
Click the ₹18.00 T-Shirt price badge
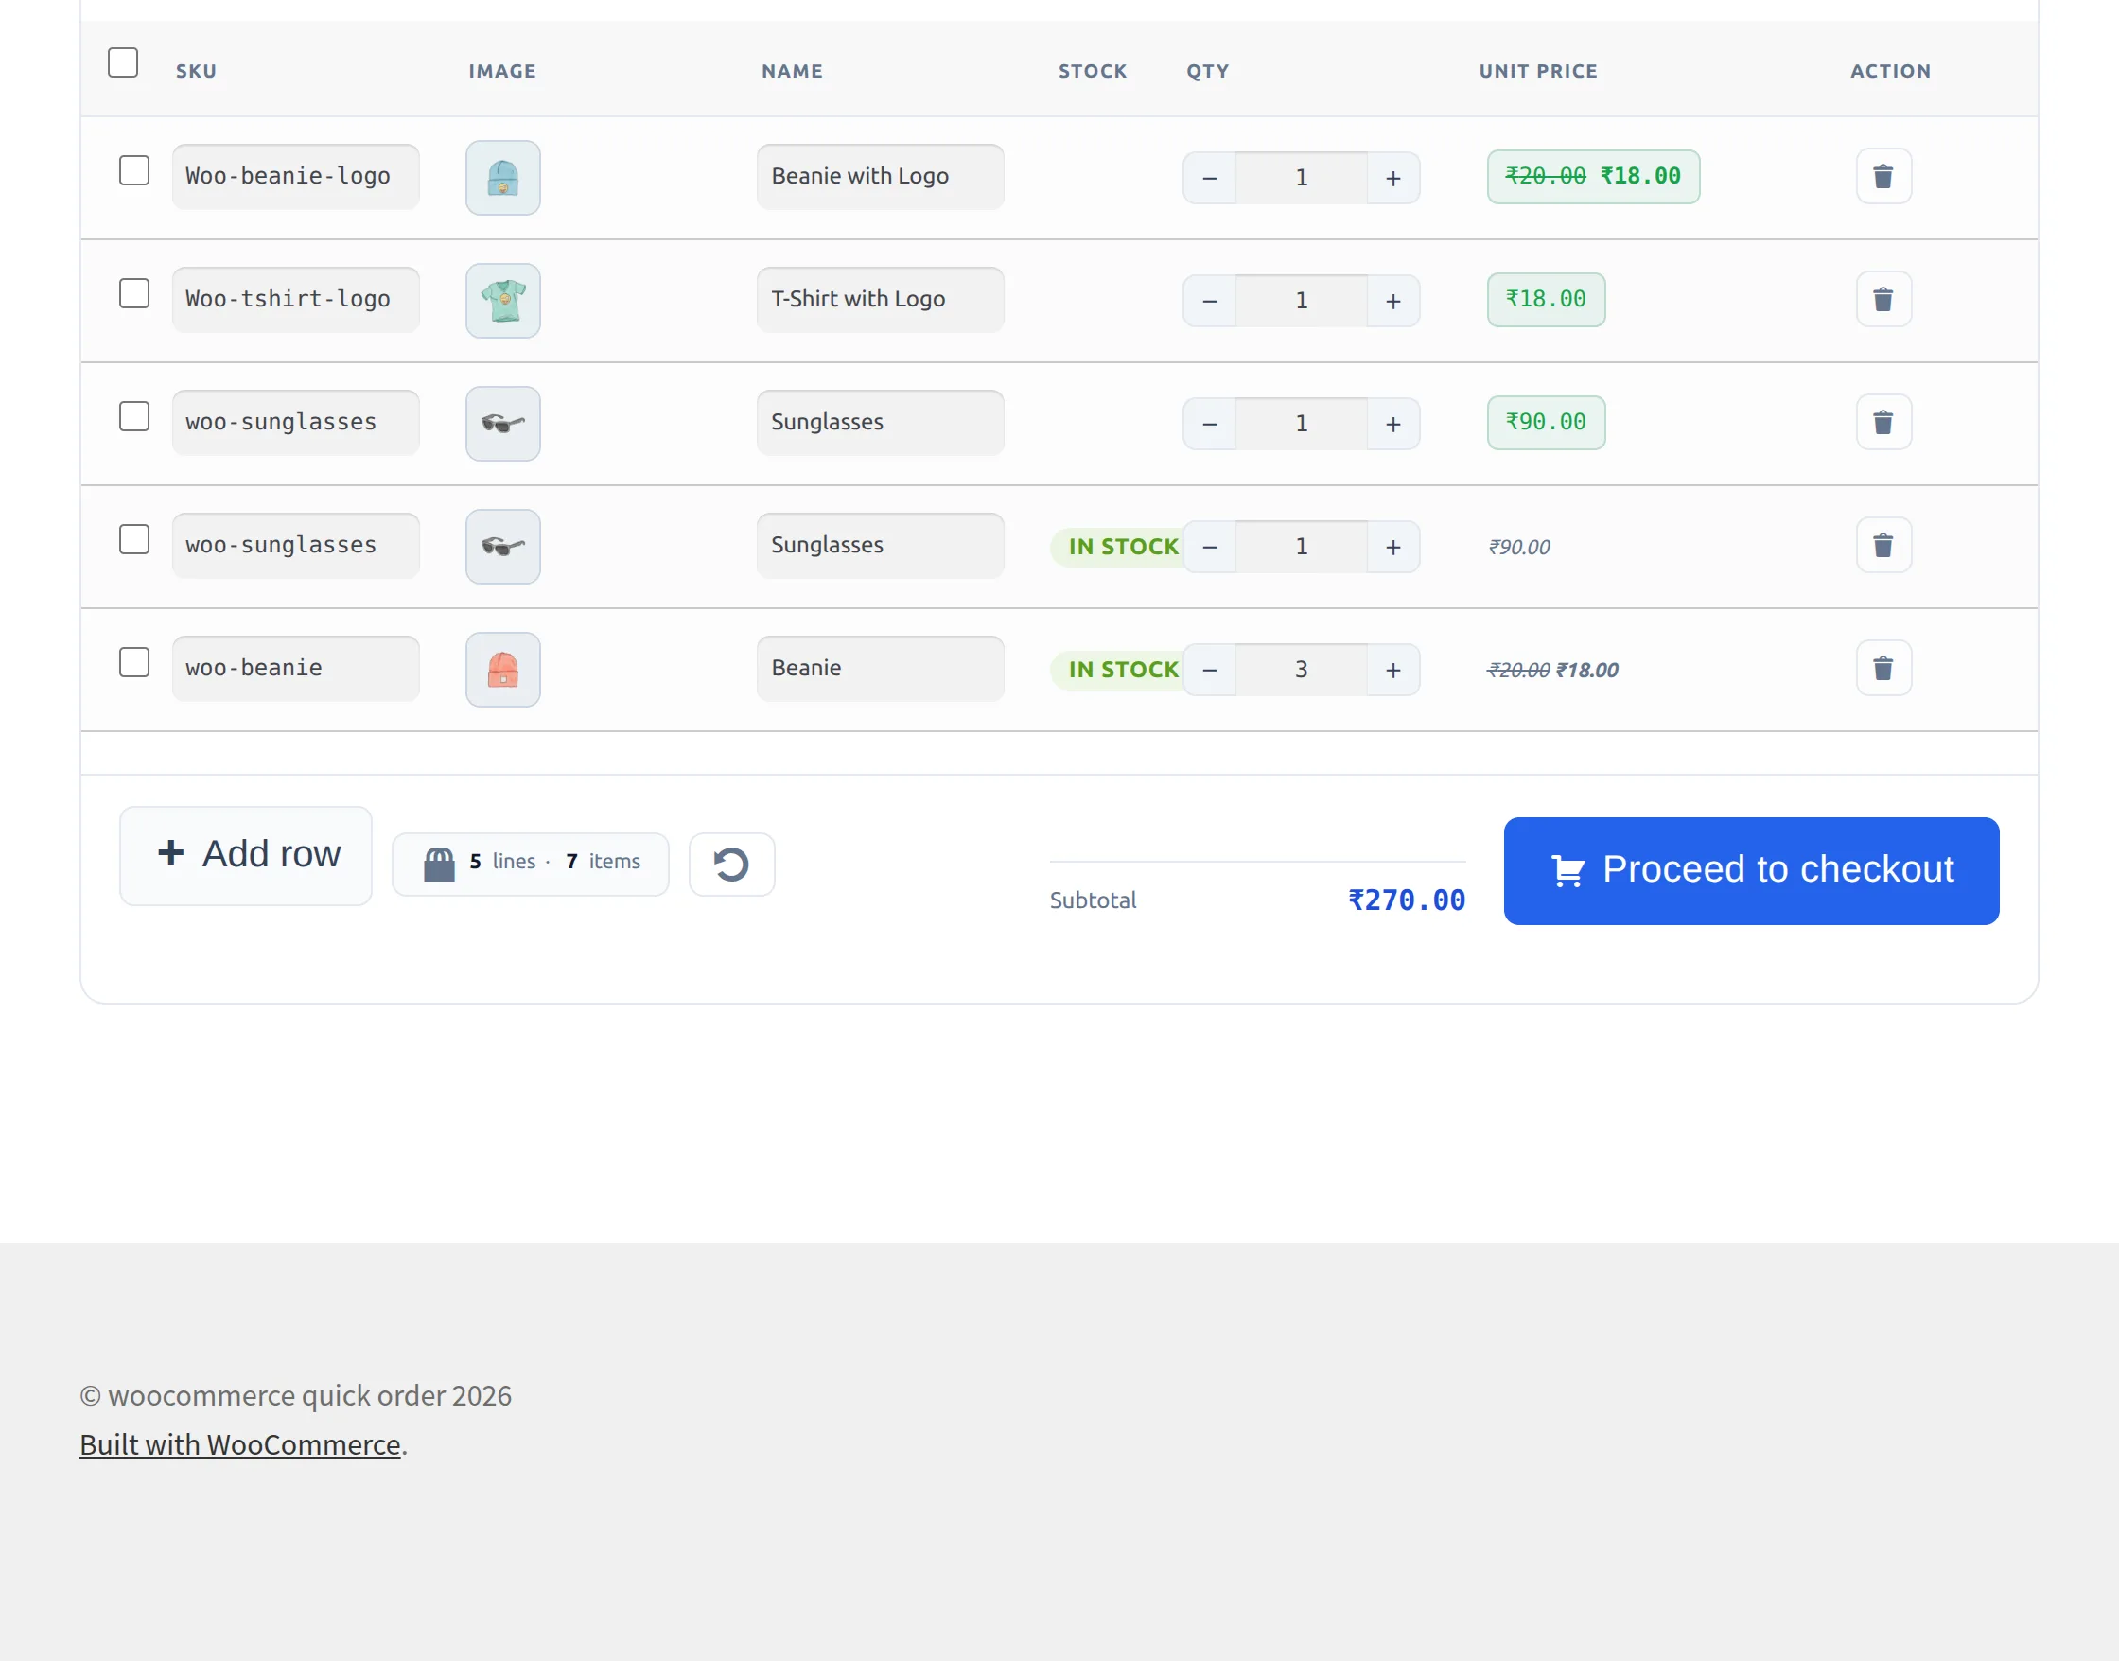[x=1547, y=300]
